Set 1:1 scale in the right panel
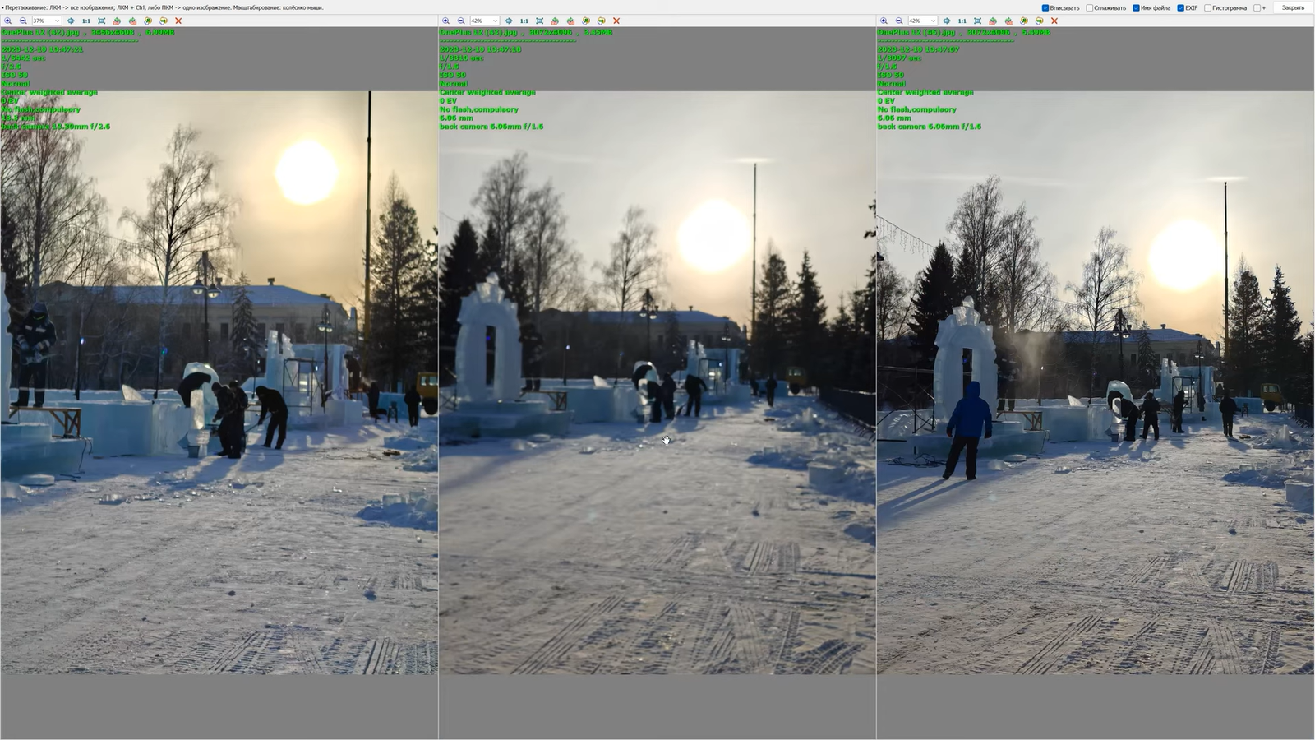This screenshot has width=1315, height=740. 962,21
